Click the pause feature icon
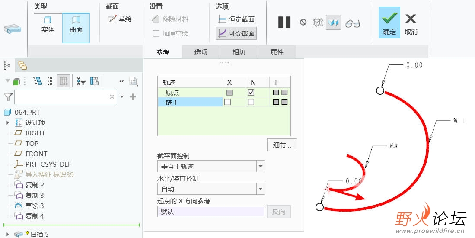 (284, 23)
